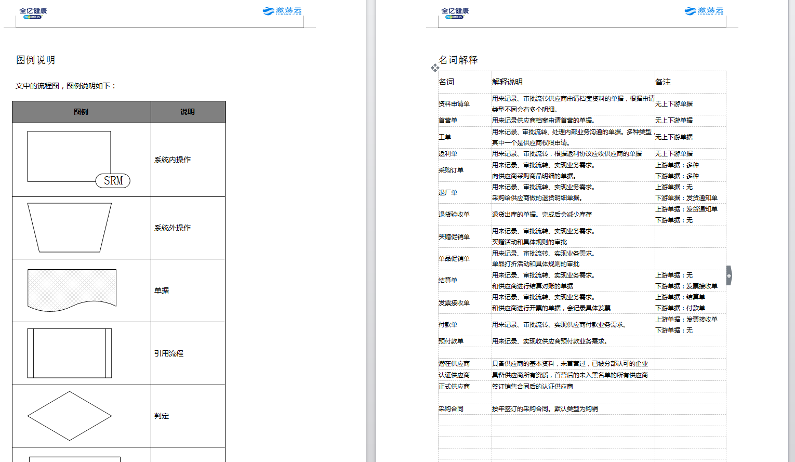Click 买赠活动和具体规则的审批
The image size is (795, 462).
click(529, 242)
